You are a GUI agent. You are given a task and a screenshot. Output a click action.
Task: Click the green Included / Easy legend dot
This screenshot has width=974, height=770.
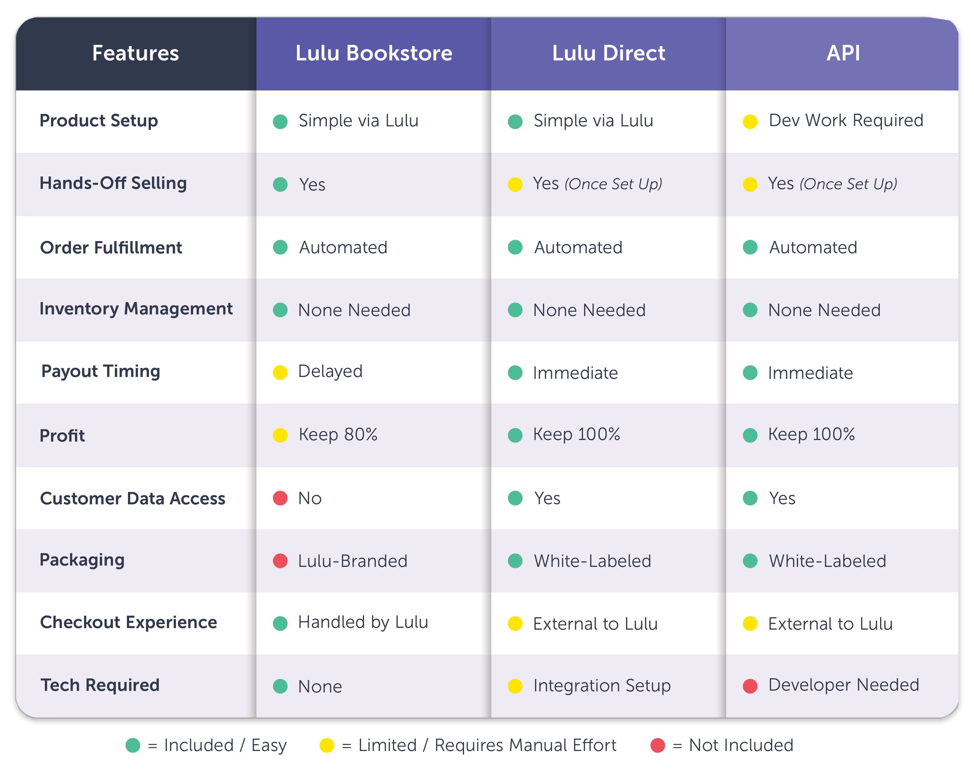pos(133,745)
